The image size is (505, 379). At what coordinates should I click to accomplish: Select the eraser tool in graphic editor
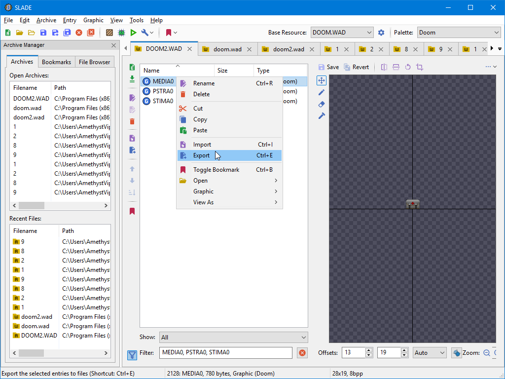(322, 104)
